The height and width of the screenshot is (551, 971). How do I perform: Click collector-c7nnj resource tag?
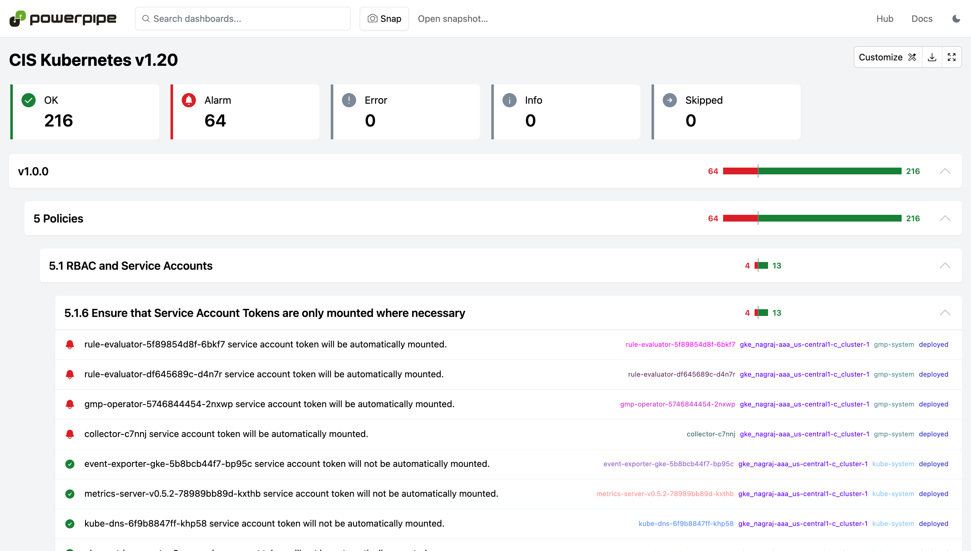[711, 434]
